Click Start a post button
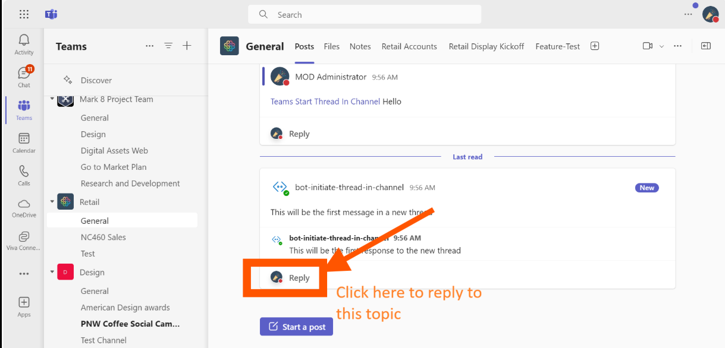 coord(296,327)
